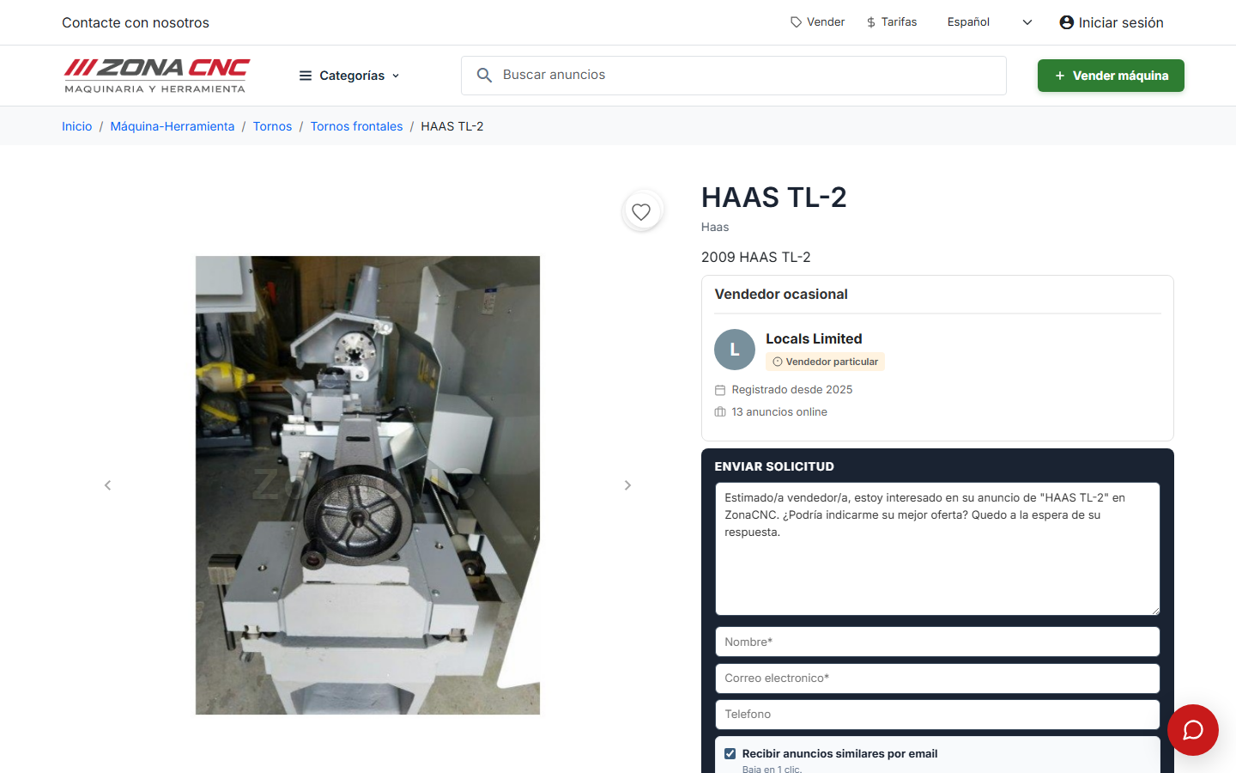Screen dimensions: 1236x773
Task: Open the chat support bubble
Action: pyautogui.click(x=1193, y=730)
